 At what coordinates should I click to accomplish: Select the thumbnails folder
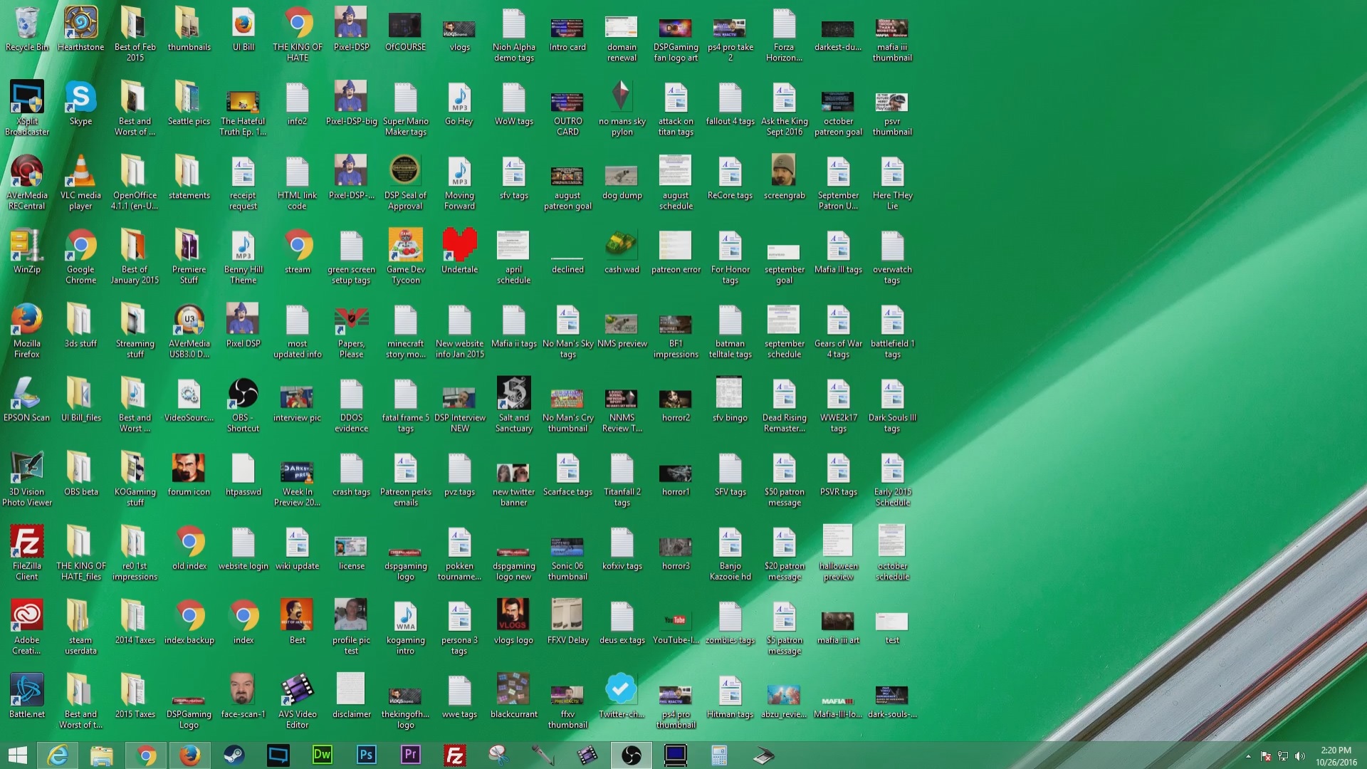[x=189, y=30]
